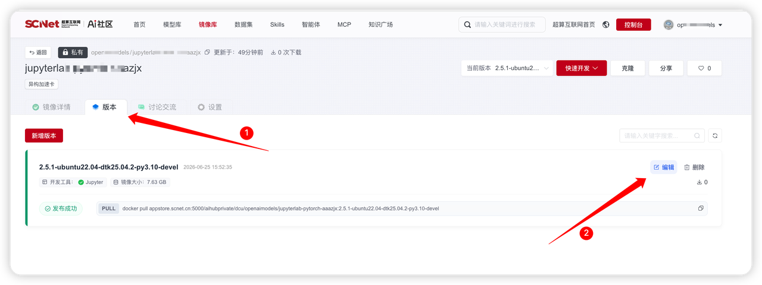The width and height of the screenshot is (762, 285).
Task: Go to 智能体 in the navigation bar
Action: pos(311,25)
